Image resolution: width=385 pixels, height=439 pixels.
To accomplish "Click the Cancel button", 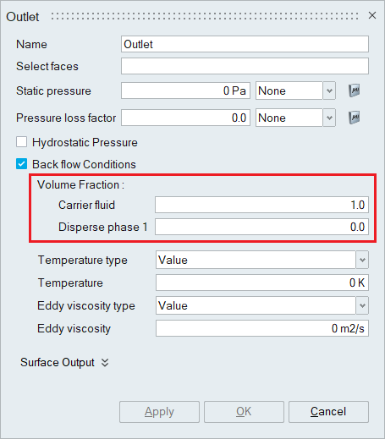I will [x=328, y=412].
